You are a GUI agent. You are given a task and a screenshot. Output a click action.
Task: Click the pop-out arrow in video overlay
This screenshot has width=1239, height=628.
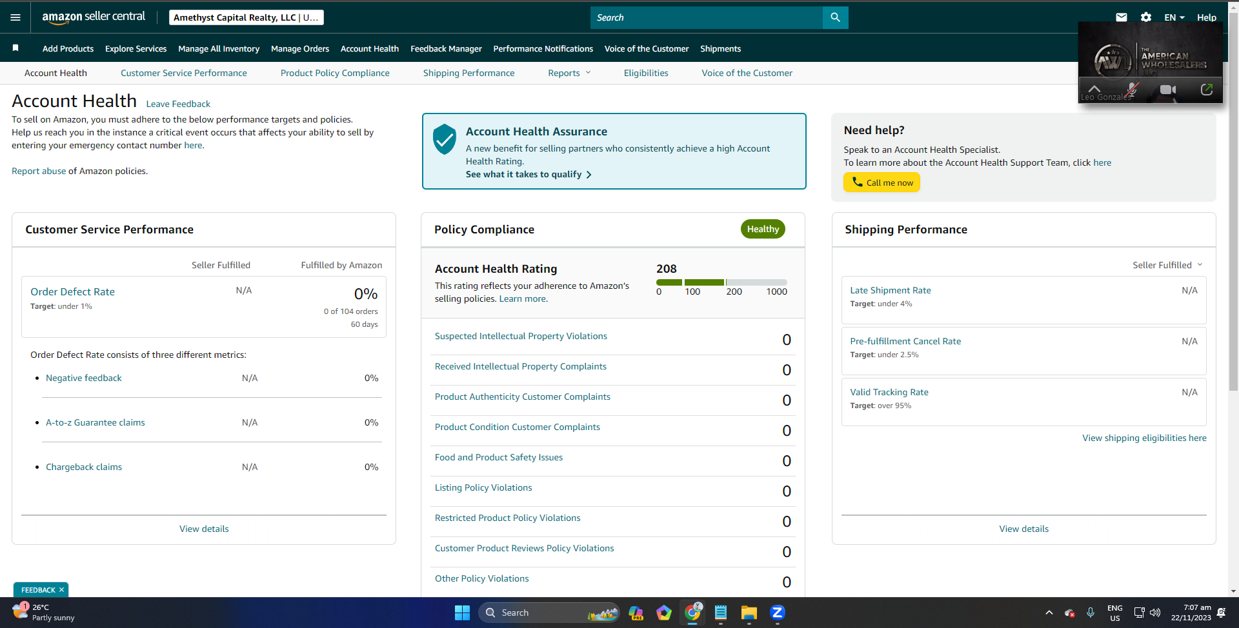click(1207, 90)
